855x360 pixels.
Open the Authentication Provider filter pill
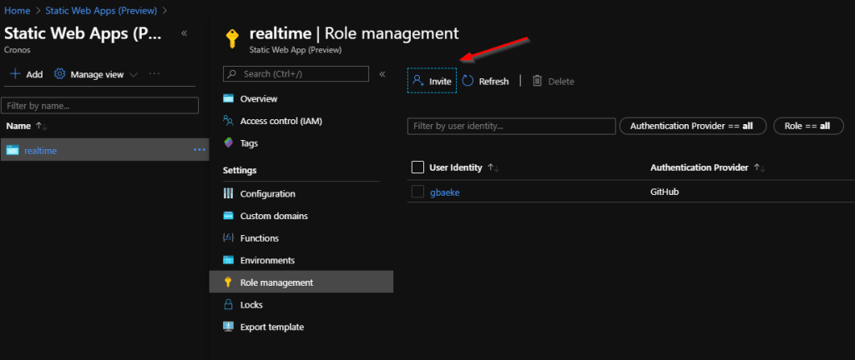pyautogui.click(x=691, y=126)
